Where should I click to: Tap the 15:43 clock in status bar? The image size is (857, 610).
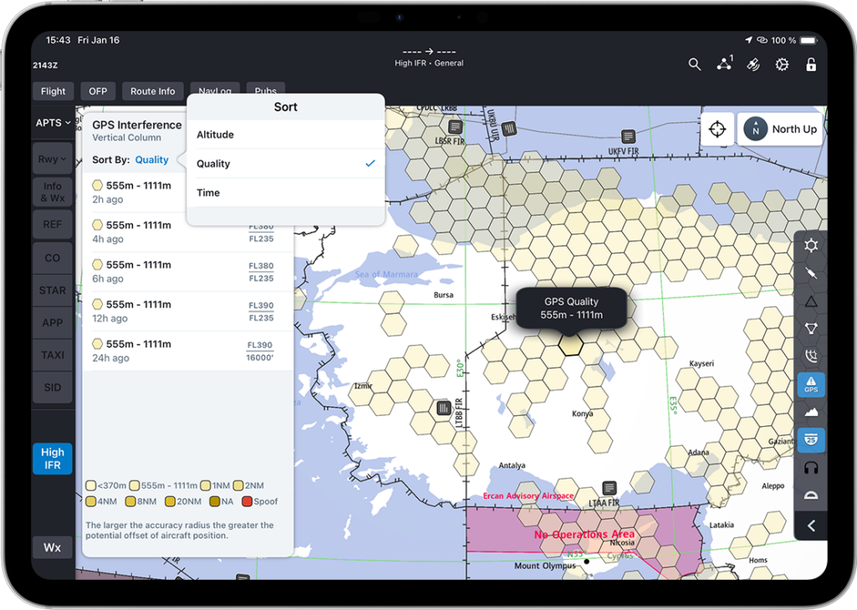tap(58, 40)
